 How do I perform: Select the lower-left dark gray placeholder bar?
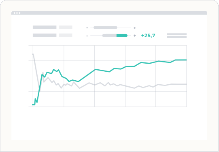45,35
